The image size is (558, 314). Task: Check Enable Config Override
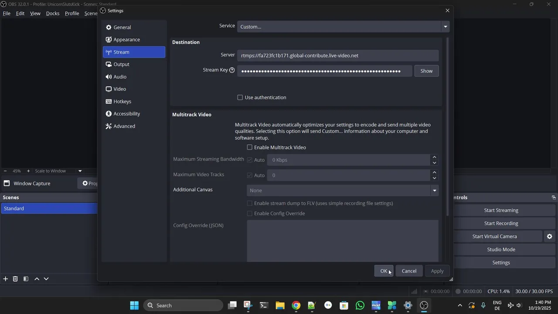[x=250, y=214]
